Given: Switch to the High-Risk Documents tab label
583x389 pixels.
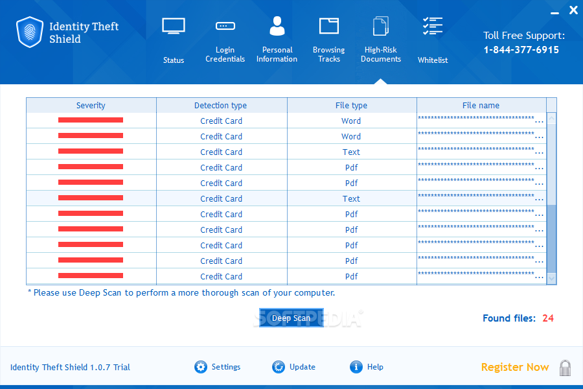Looking at the screenshot, I should (x=381, y=54).
